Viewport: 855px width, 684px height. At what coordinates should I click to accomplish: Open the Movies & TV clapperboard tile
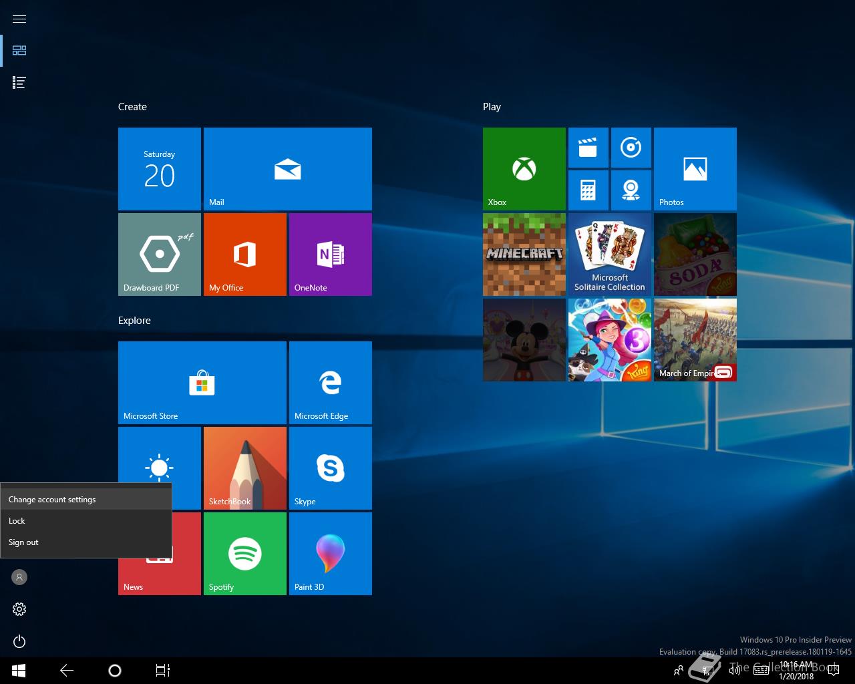pyautogui.click(x=588, y=148)
